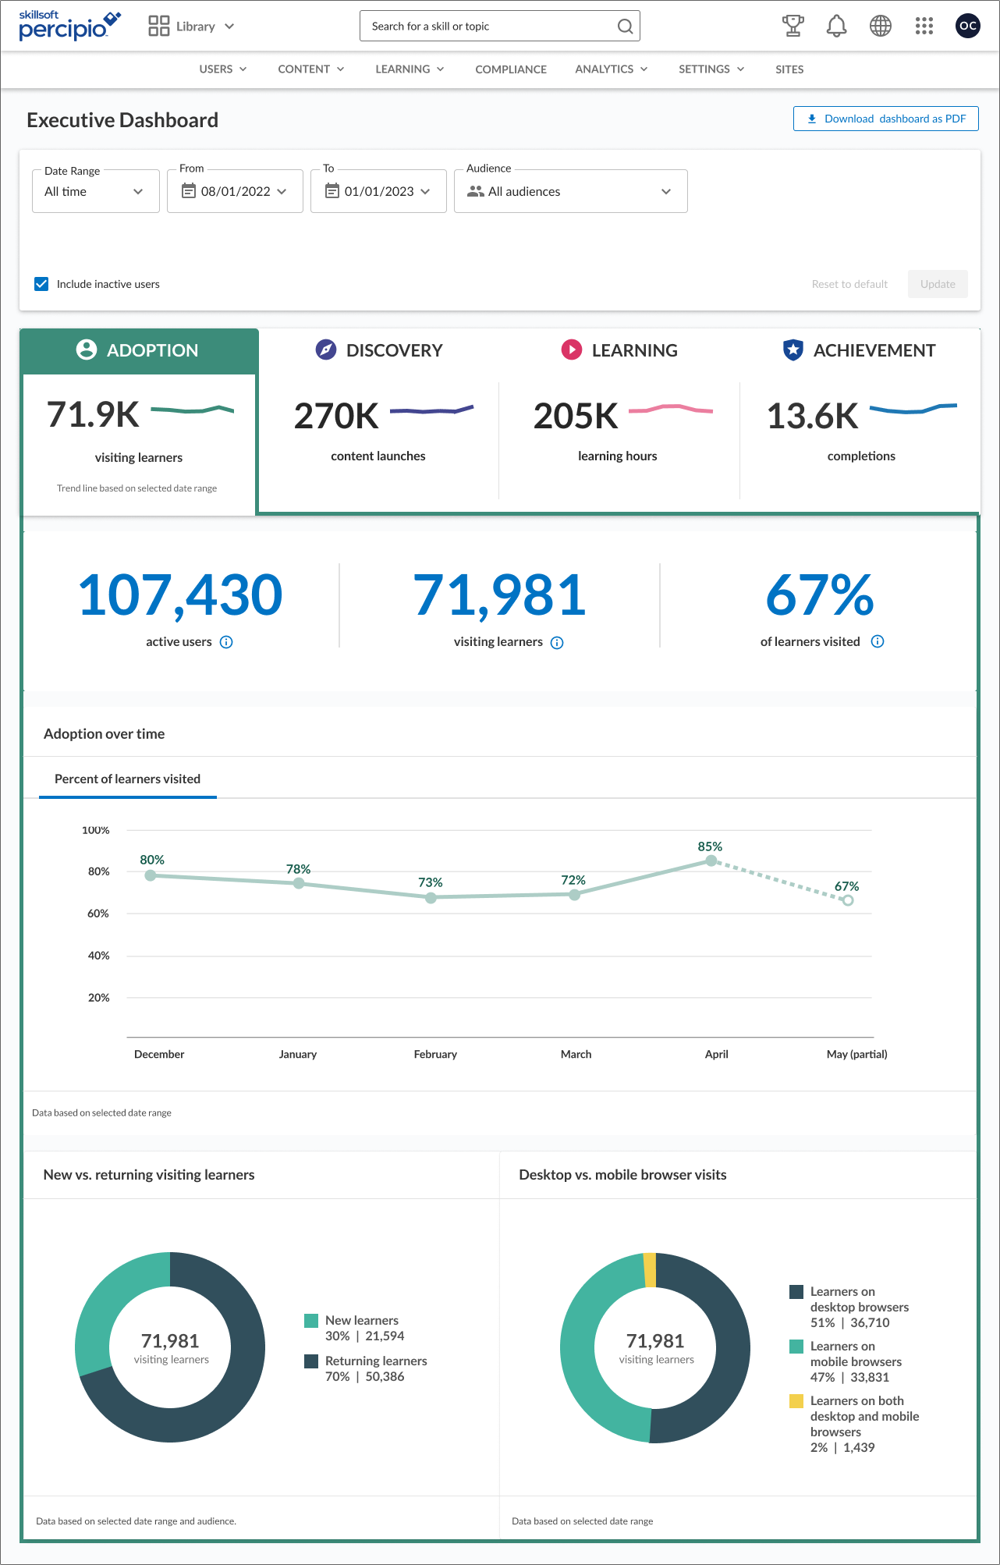Click the 'of learners visited' info icon
The height and width of the screenshot is (1565, 1000).
tap(878, 641)
